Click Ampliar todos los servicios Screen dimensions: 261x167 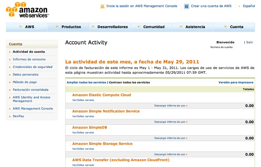pyautogui.click(x=86, y=82)
